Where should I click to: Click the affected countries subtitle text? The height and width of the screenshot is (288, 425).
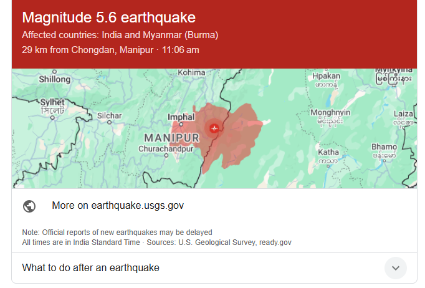[120, 35]
